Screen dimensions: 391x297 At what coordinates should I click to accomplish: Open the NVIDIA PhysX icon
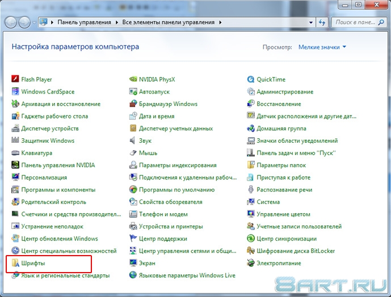tap(133, 79)
